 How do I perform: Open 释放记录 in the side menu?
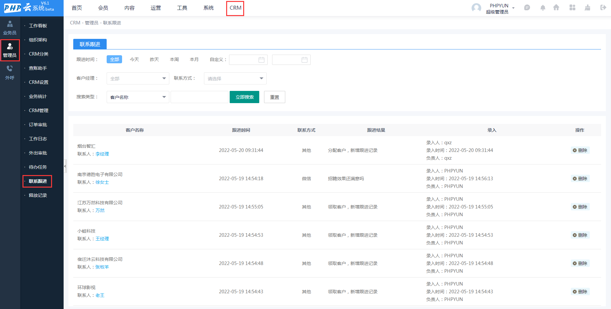pos(38,195)
